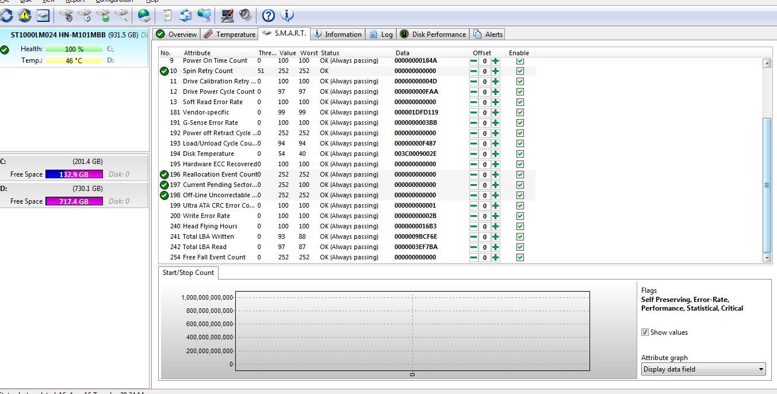
Task: Open the Disk Performance tab
Action: tap(433, 35)
